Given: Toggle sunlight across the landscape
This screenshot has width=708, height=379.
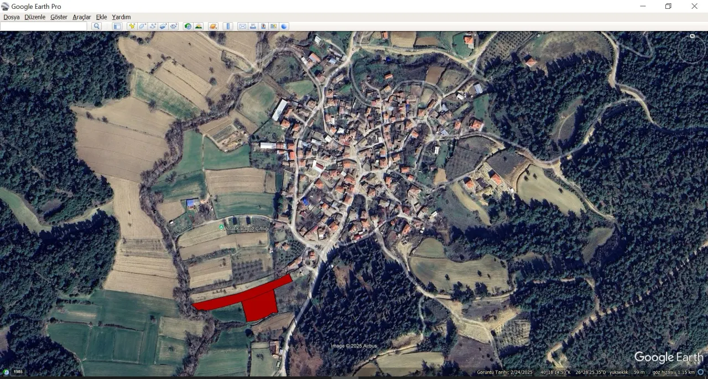Looking at the screenshot, I should click(x=199, y=26).
